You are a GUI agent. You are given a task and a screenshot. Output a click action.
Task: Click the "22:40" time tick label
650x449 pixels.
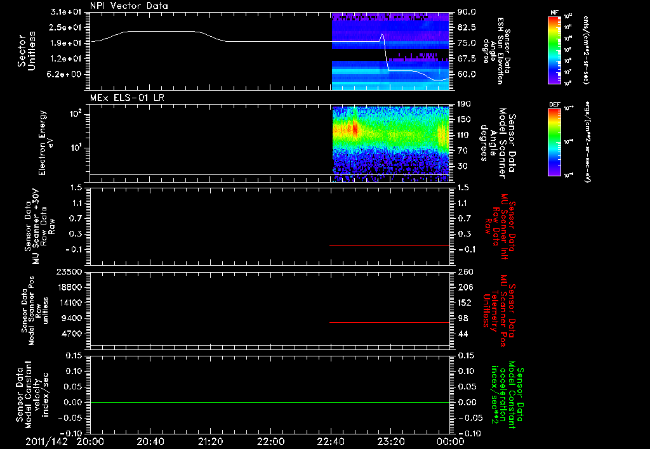331,441
